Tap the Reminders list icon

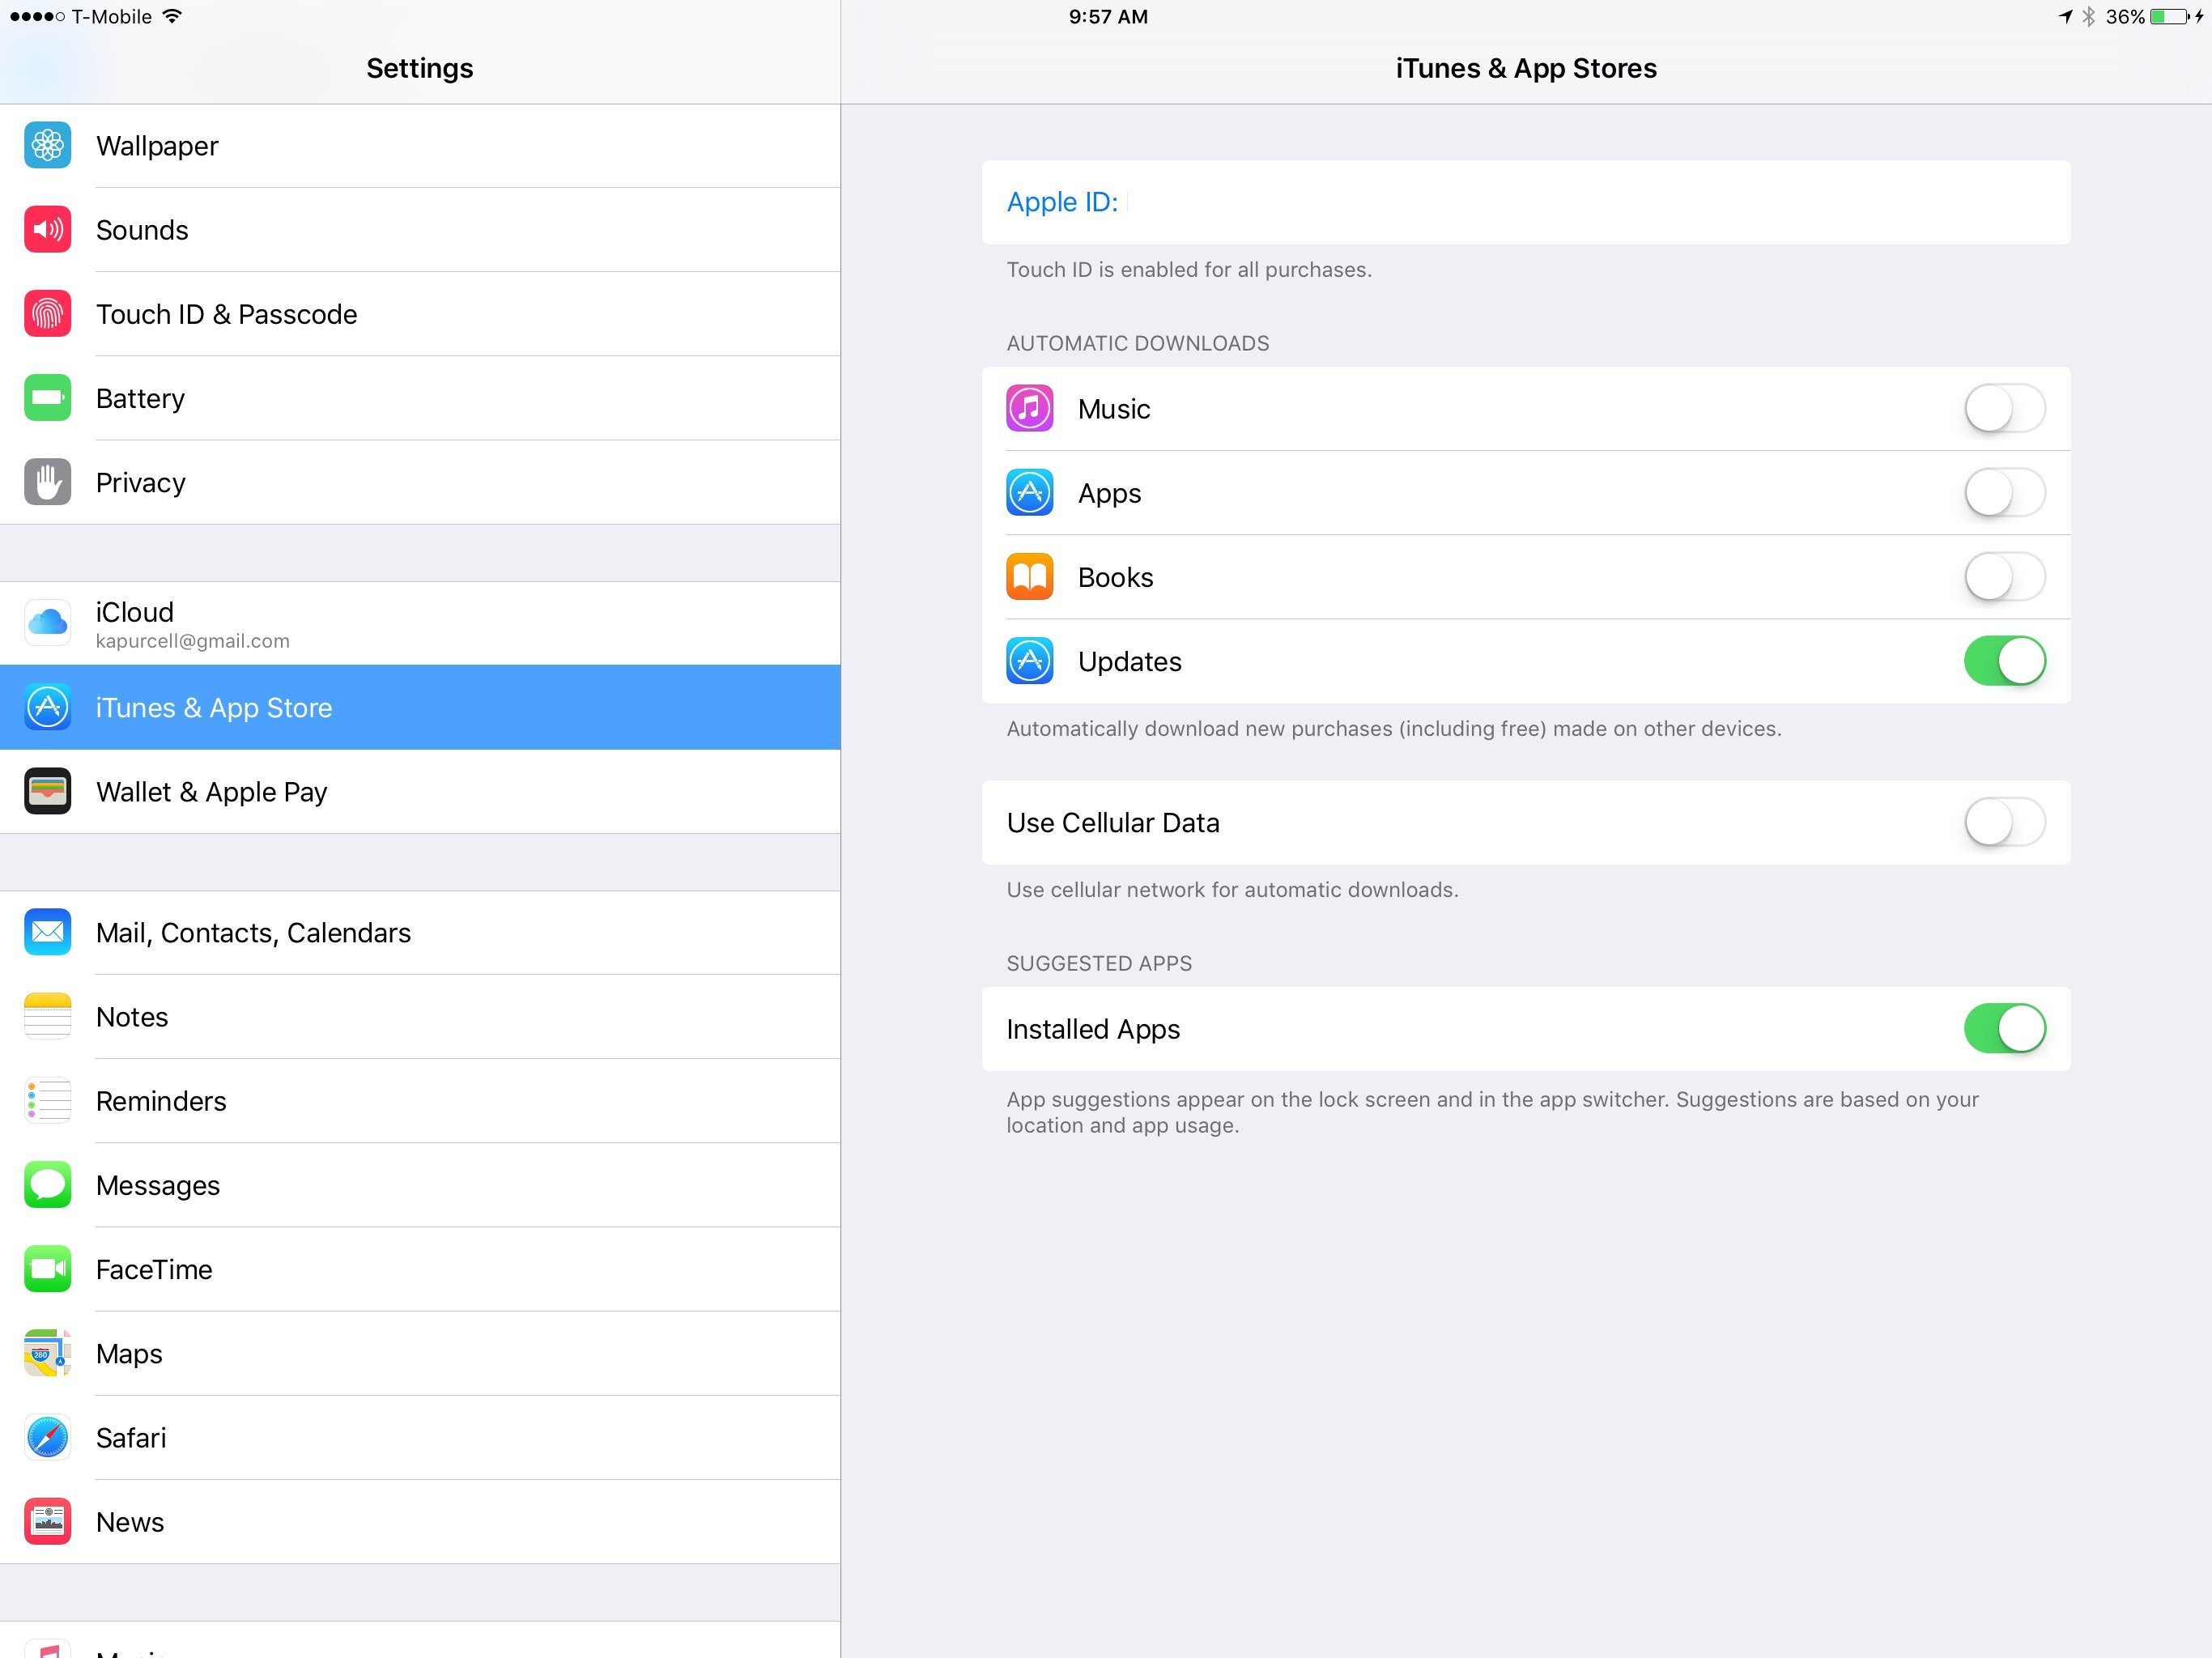pos(47,1100)
